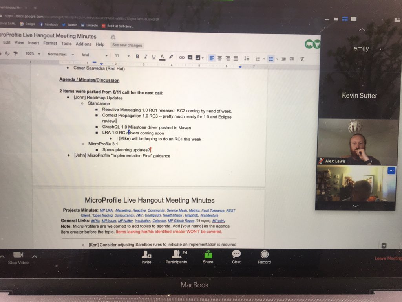The height and width of the screenshot is (302, 402).
Task: Open the Insert menu
Action: click(x=34, y=43)
